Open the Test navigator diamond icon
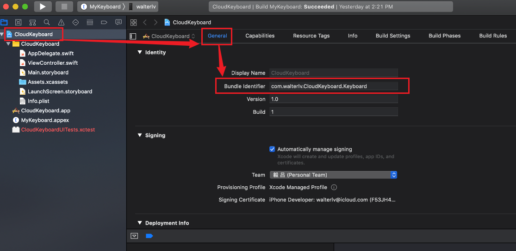Image resolution: width=516 pixels, height=251 pixels. click(x=76, y=22)
